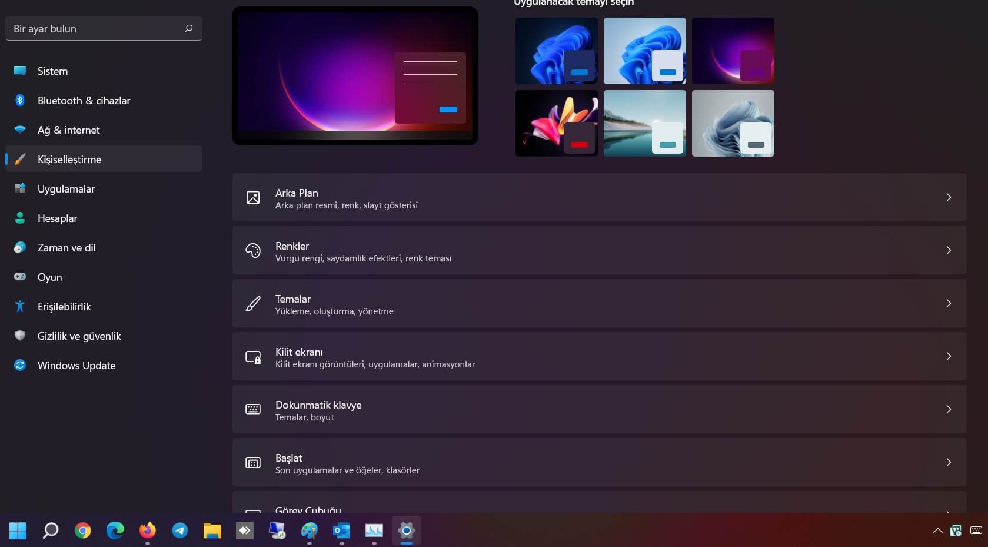The image size is (988, 547).
Task: Expand Renkler color settings chevron
Action: pyautogui.click(x=948, y=250)
